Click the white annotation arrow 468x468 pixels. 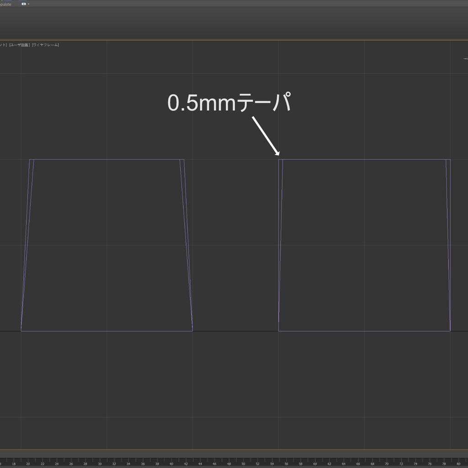pyautogui.click(x=266, y=136)
